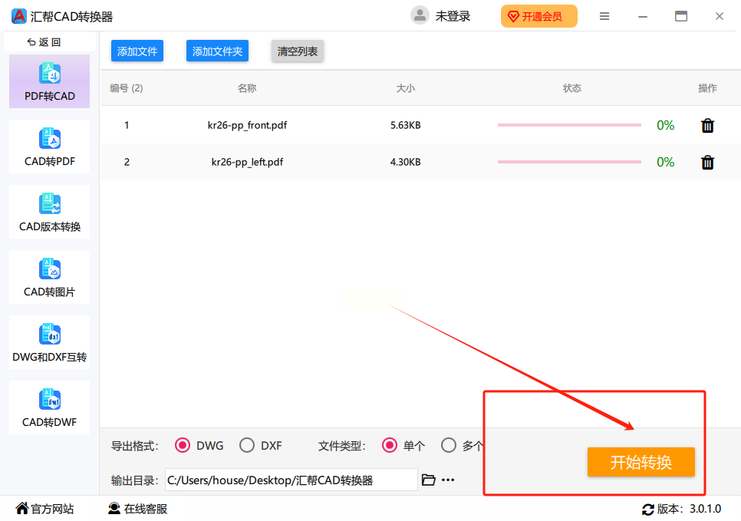Choose 单个 file type
Screen dimensions: 741x521
(403, 445)
